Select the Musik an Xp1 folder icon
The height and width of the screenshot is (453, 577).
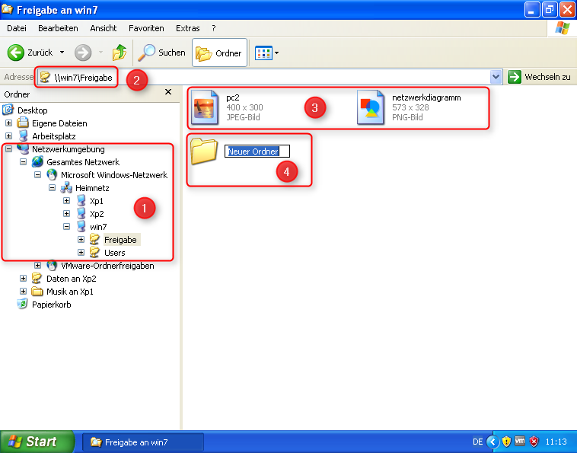pos(37,292)
